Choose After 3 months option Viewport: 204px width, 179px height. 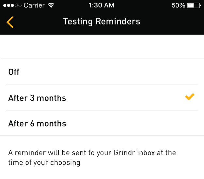pyautogui.click(x=102, y=97)
